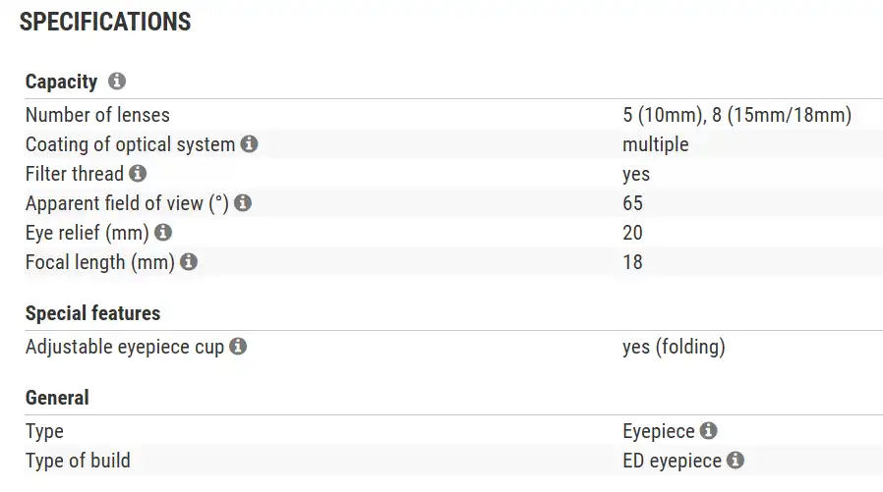Click the Focal length info icon
Screen dimensions: 883x492
click(189, 262)
